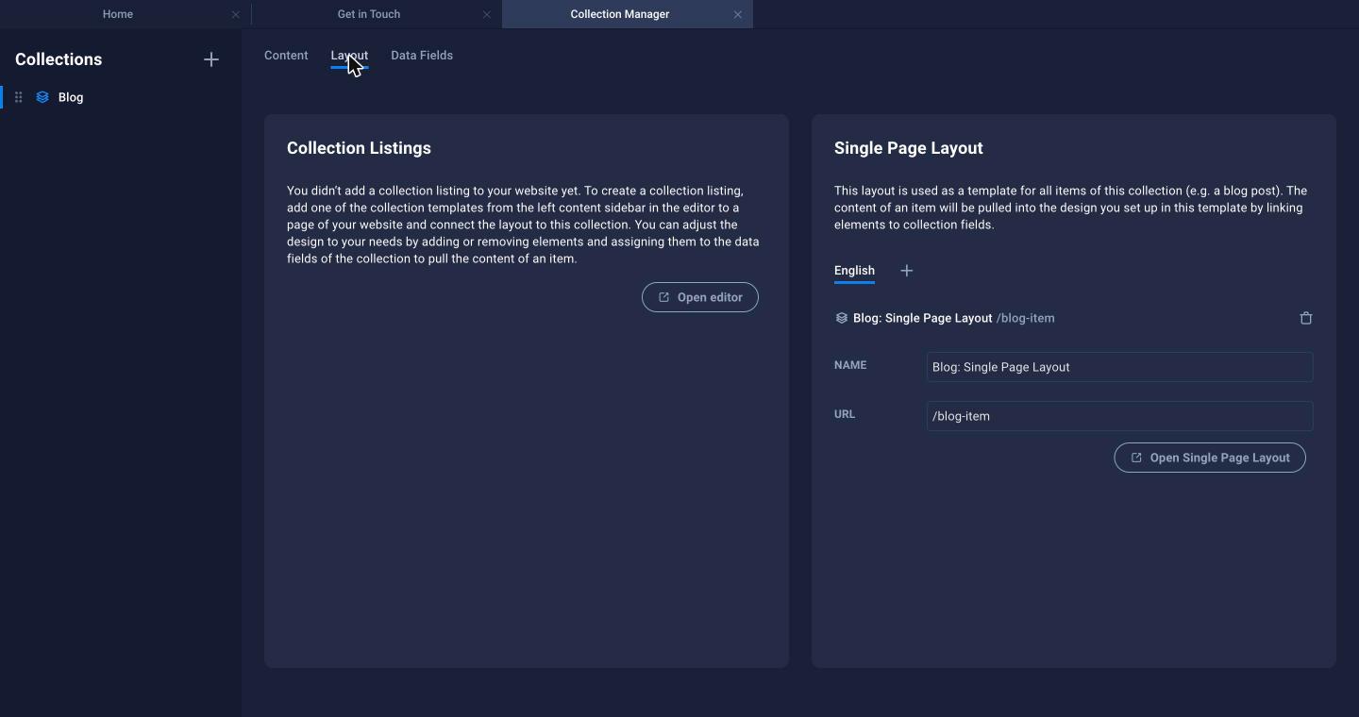Add a new language layout tab

point(907,271)
